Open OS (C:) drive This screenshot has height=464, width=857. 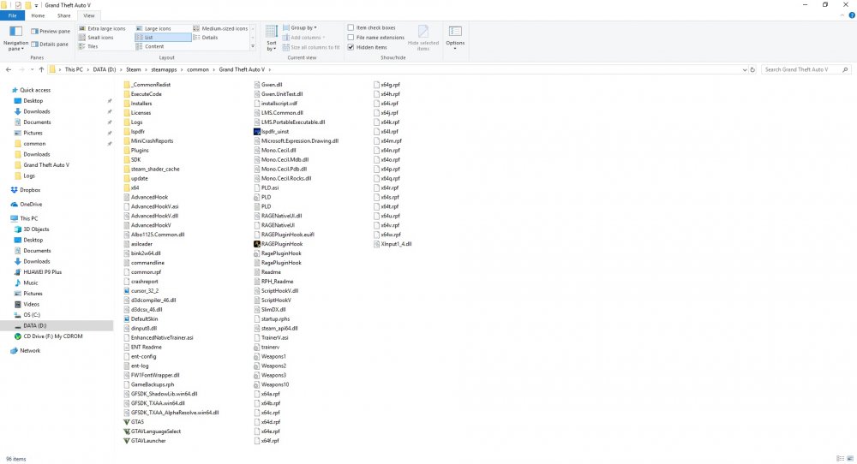pos(32,315)
